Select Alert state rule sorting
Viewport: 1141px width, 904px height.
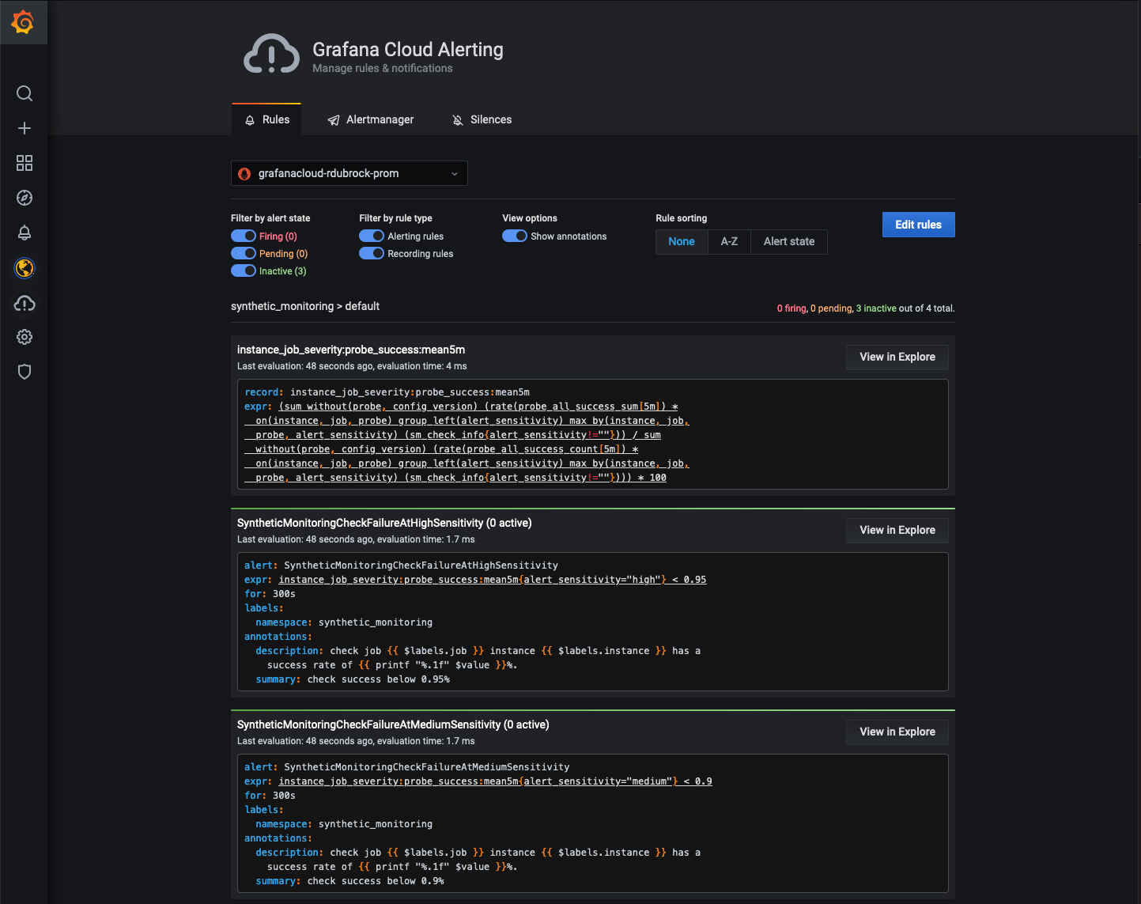click(x=789, y=242)
